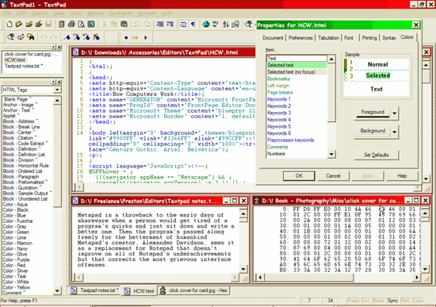Click the New document toolbar icon
Screen dimensions: 436x307
(10, 25)
